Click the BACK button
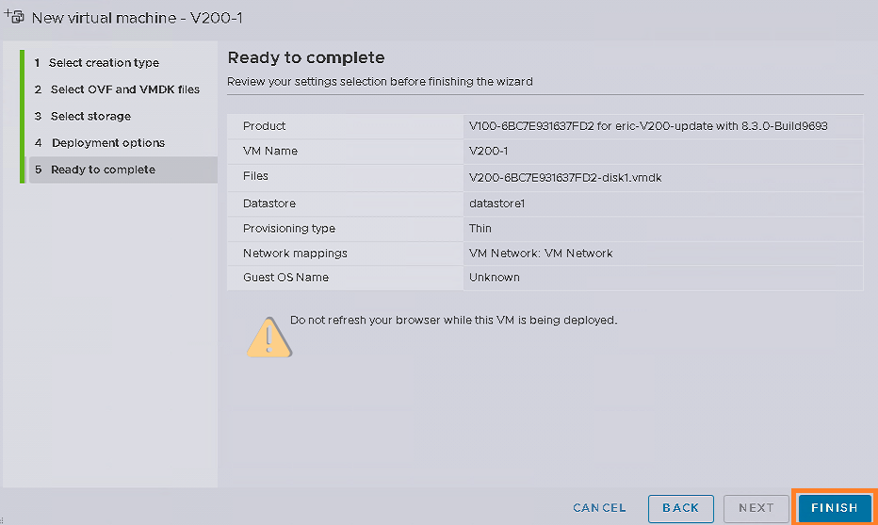Image resolution: width=878 pixels, height=525 pixels. [681, 508]
